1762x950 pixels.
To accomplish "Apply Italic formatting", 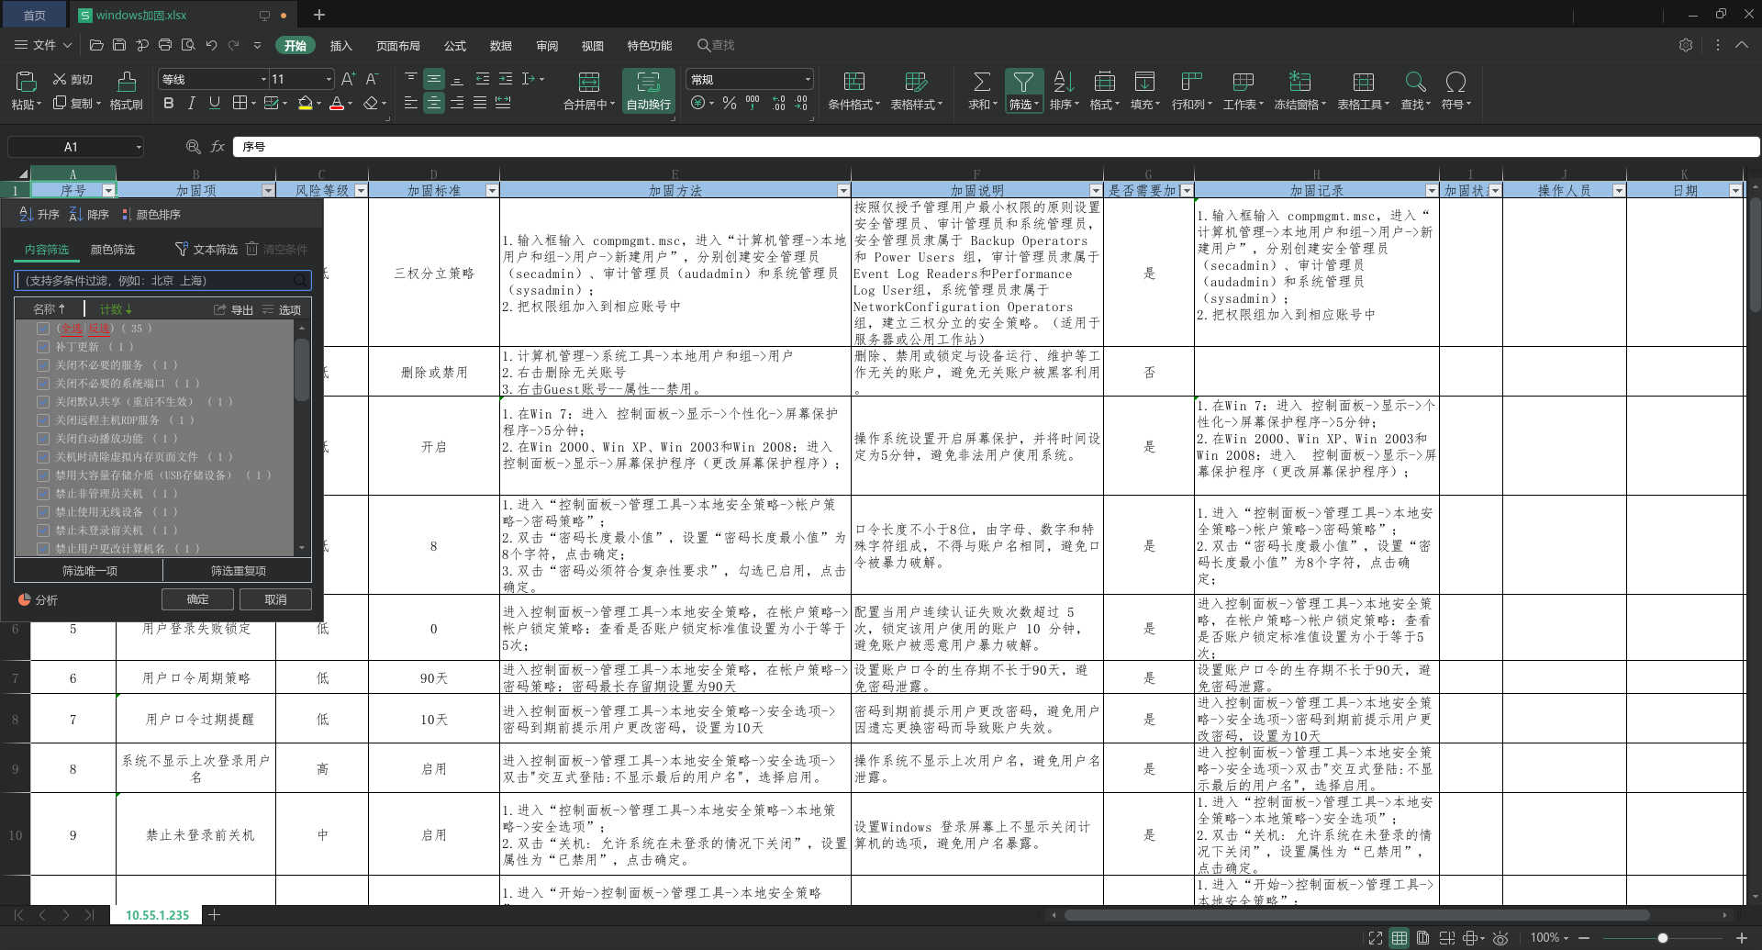I will pyautogui.click(x=191, y=103).
